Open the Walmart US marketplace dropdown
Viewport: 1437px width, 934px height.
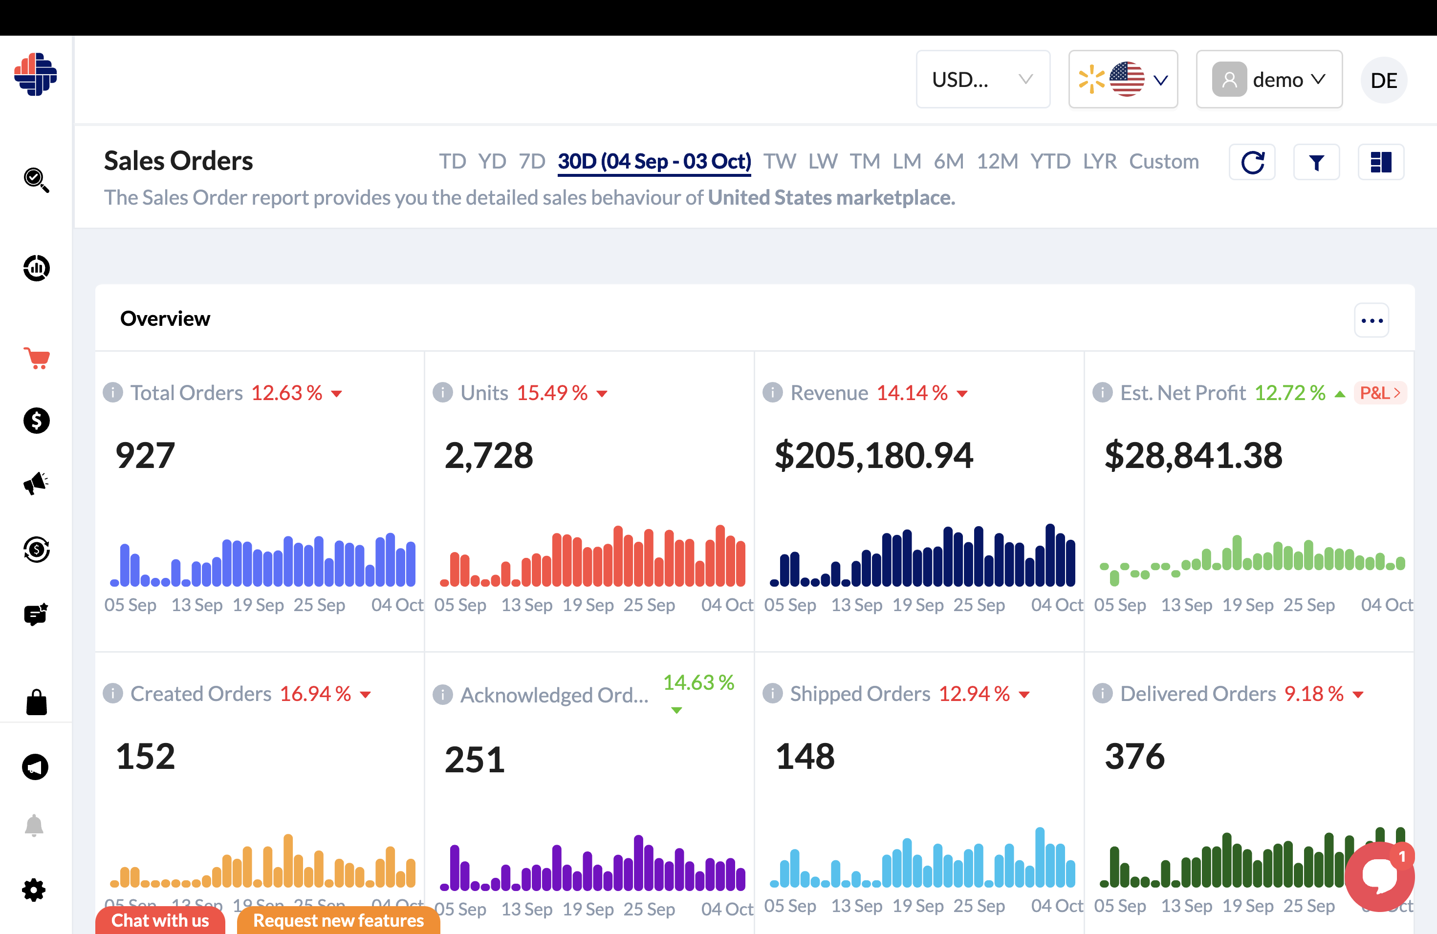click(1124, 80)
